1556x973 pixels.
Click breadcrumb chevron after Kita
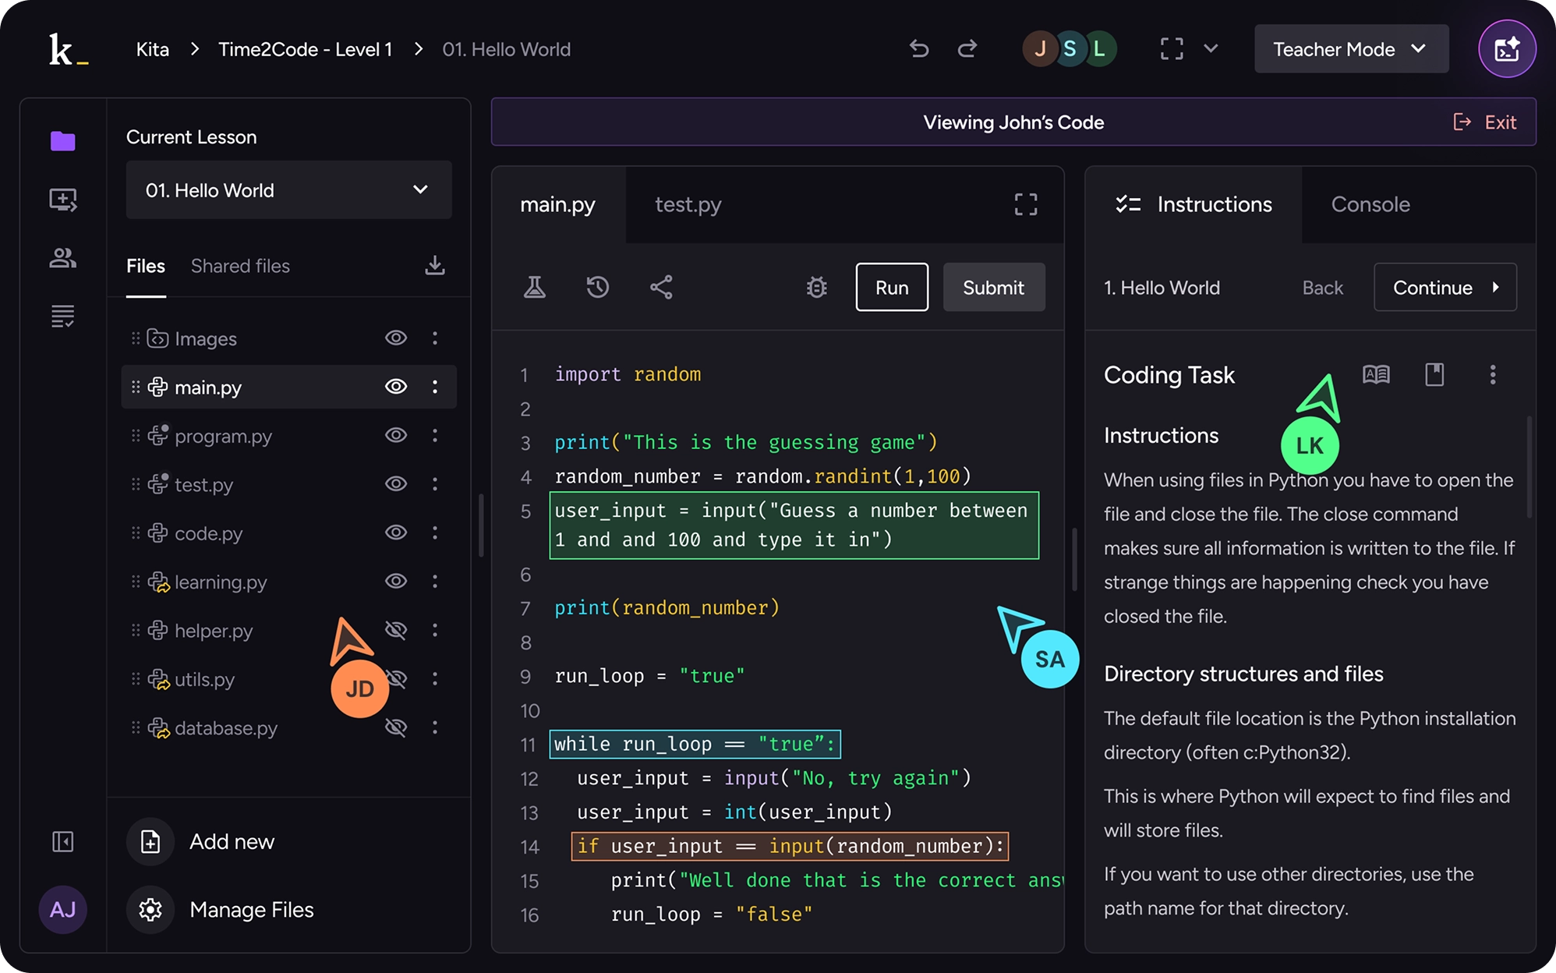tap(195, 49)
